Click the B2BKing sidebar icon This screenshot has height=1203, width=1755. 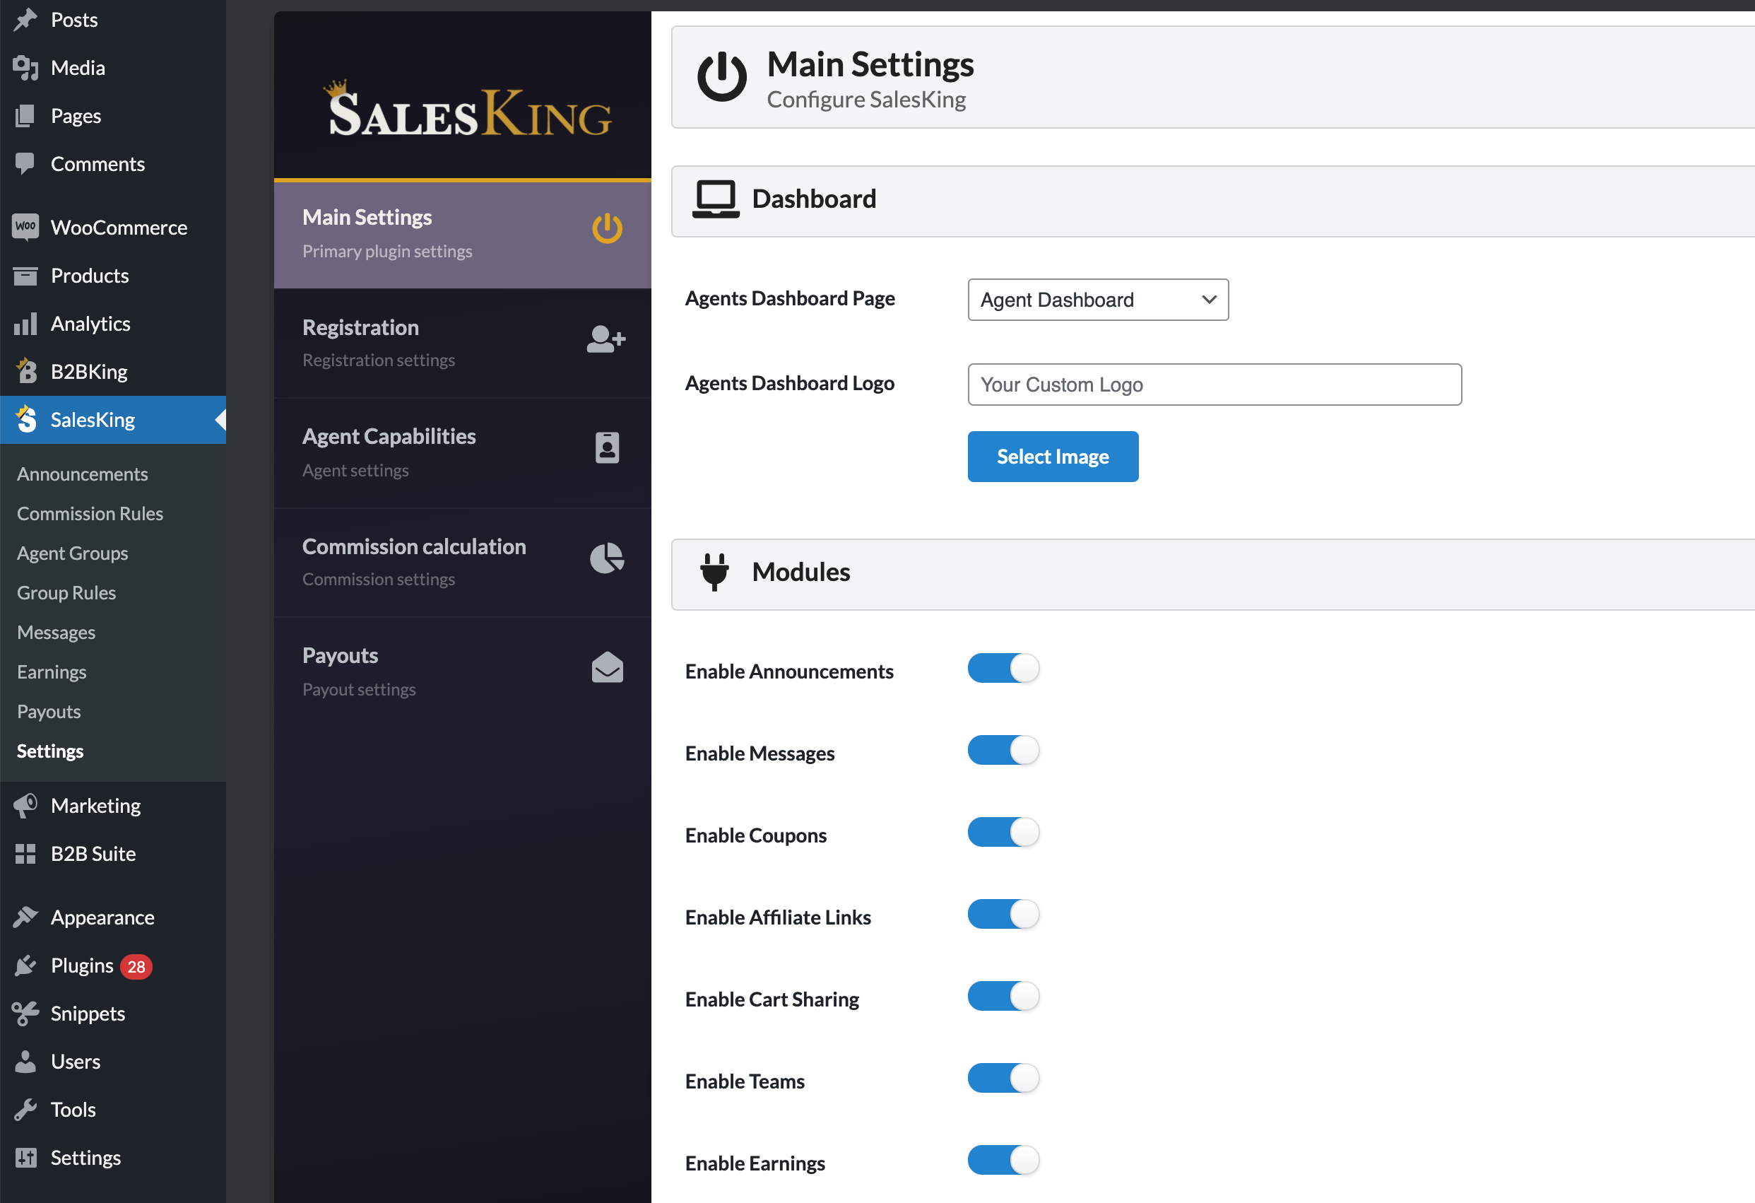[x=25, y=371]
